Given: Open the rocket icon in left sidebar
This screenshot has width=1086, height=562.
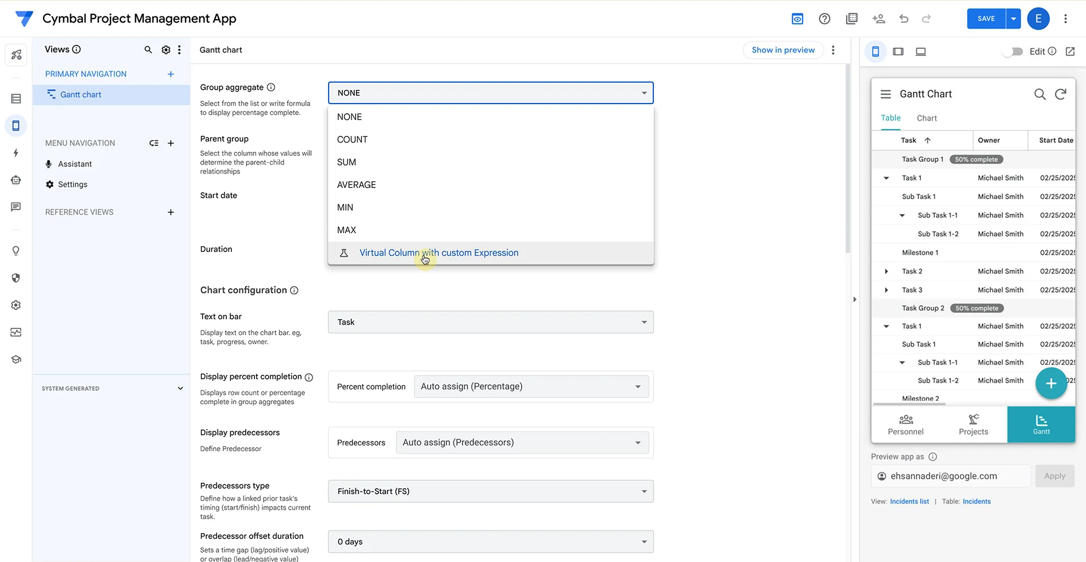Looking at the screenshot, I should click(16, 54).
